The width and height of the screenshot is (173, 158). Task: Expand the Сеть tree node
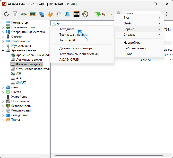3,88
